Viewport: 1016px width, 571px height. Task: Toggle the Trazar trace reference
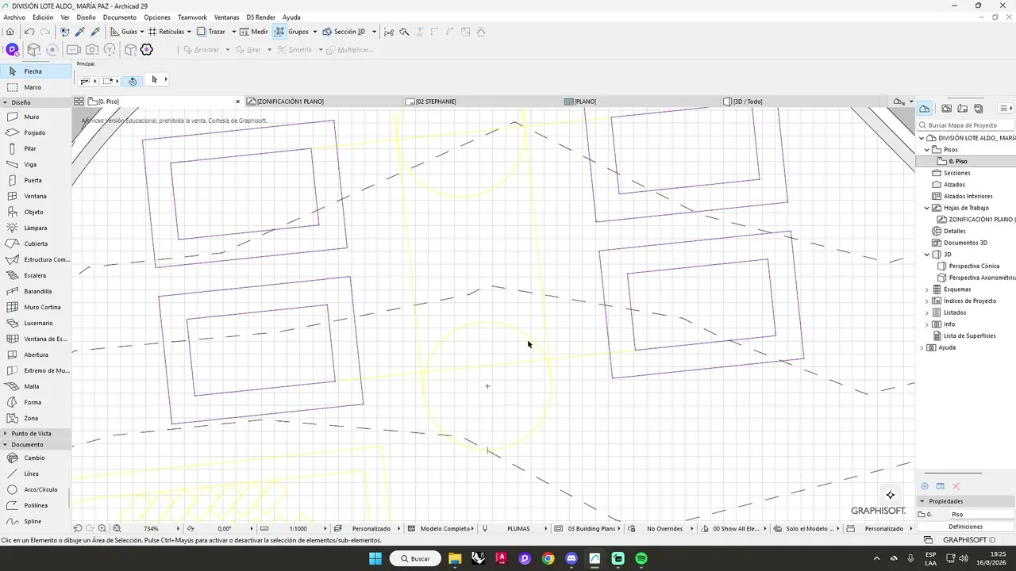point(210,32)
